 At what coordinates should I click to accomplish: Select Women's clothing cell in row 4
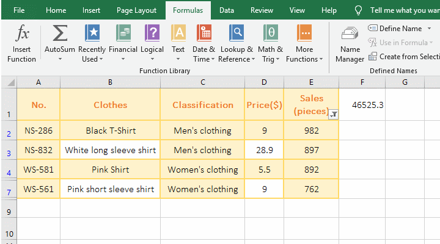(203, 170)
